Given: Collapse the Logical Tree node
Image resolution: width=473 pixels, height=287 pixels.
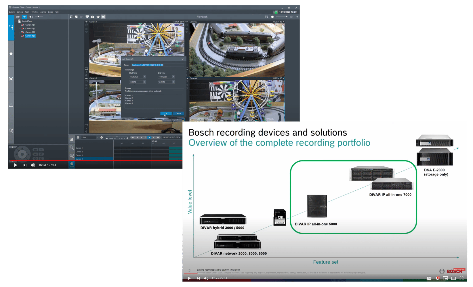Looking at the screenshot, I should coord(17,21).
